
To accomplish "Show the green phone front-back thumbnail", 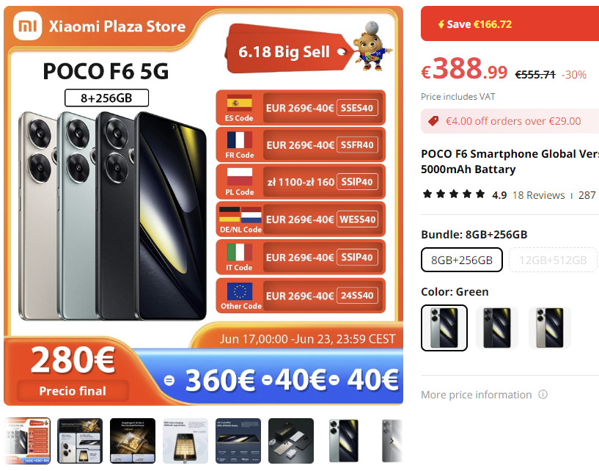I will (343, 441).
